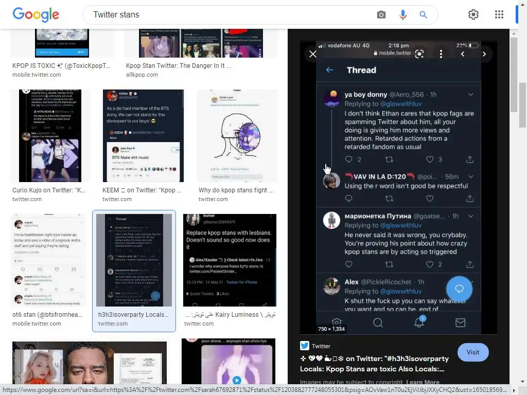Activate voice search microphone
Viewport: 527px width, 395px height.
click(402, 15)
